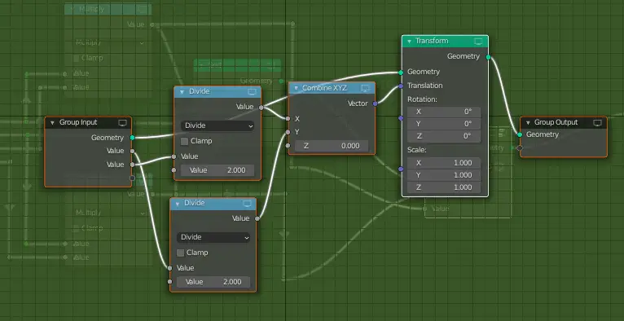
Task: Click the socket beside 2.000 in bottom Divide
Action: tap(169, 282)
